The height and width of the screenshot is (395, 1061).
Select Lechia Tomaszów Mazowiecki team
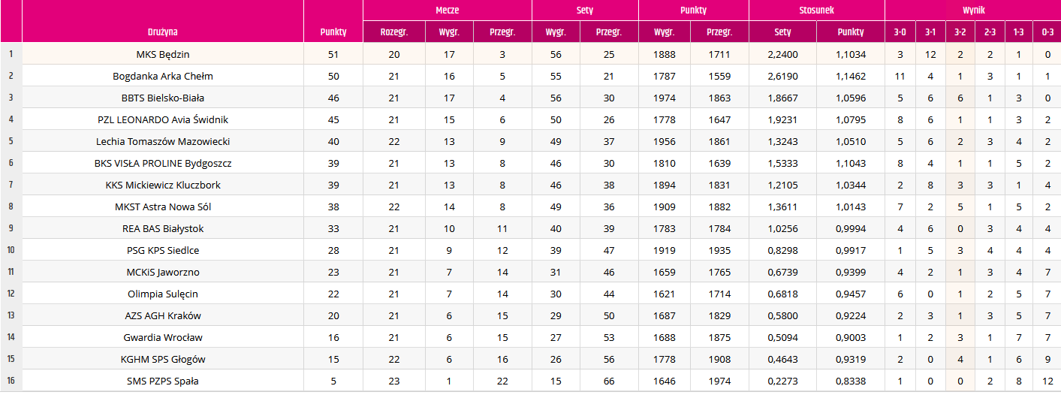click(163, 141)
